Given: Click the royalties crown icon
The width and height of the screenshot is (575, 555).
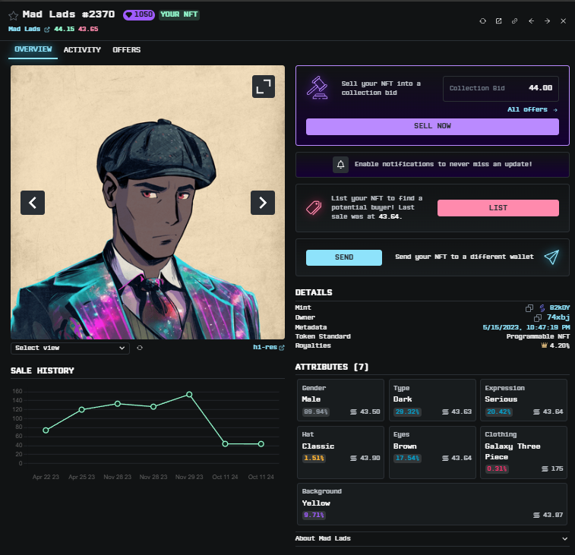Looking at the screenshot, I should (544, 345).
